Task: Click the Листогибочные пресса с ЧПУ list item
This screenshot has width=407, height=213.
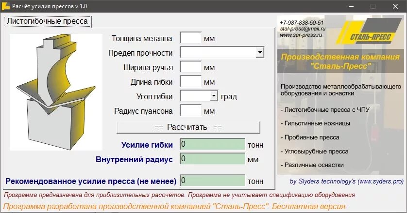Action: pos(325,109)
